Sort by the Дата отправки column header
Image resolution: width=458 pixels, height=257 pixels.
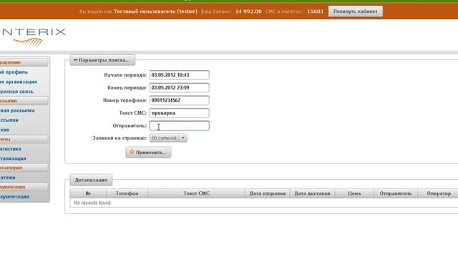coord(267,193)
